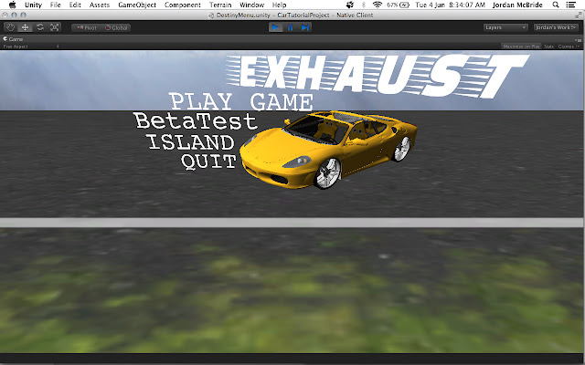Click the DestinyMenu.unity document proxy icon
This screenshot has width=585, height=365.
[x=211, y=16]
